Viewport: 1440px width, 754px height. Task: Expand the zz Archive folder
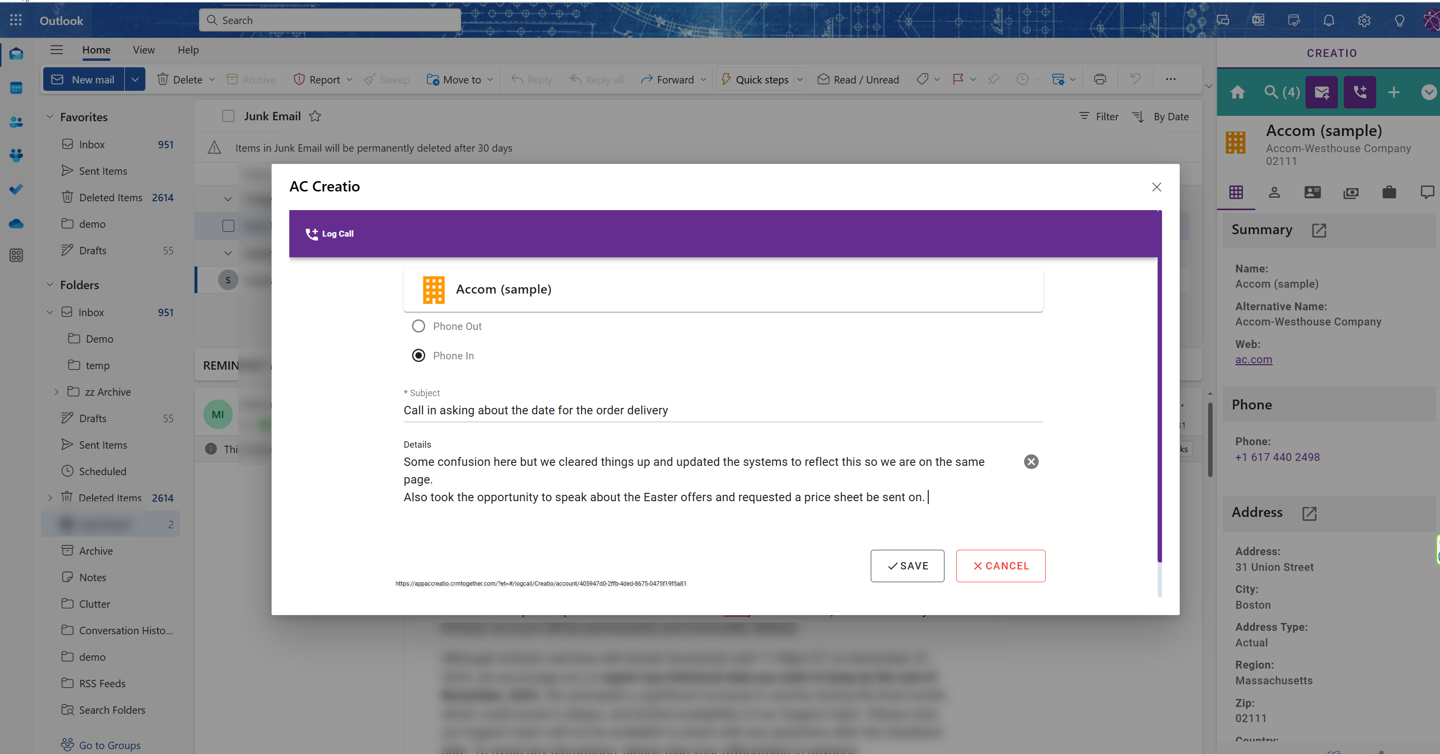[56, 392]
